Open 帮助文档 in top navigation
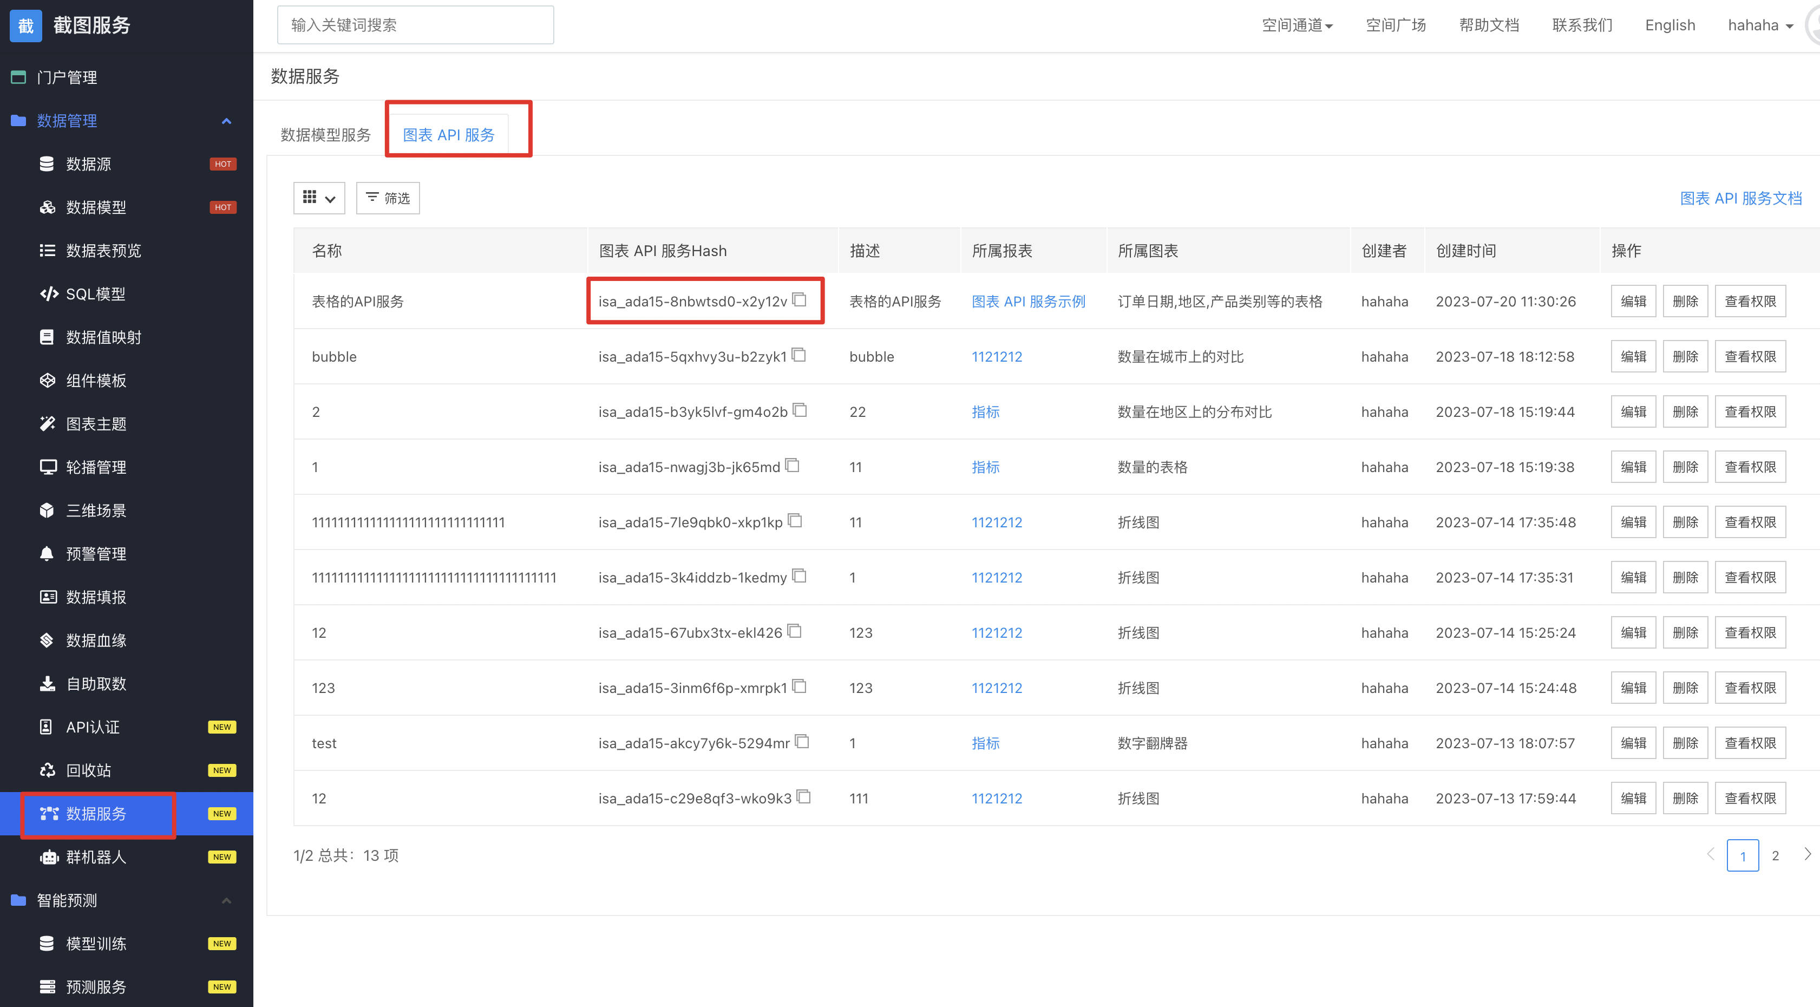1820x1007 pixels. [1489, 25]
